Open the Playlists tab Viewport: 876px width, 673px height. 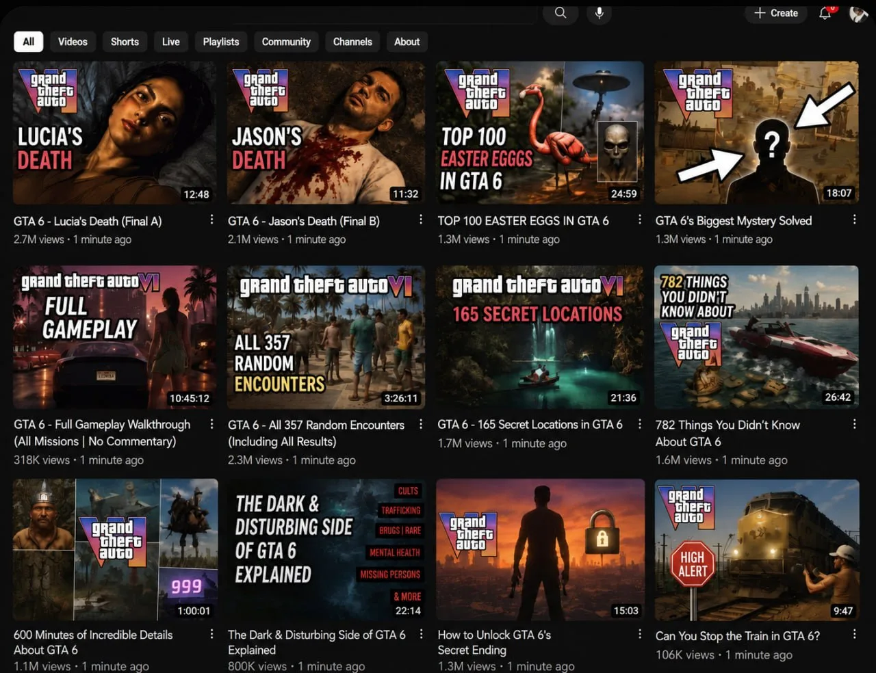221,42
